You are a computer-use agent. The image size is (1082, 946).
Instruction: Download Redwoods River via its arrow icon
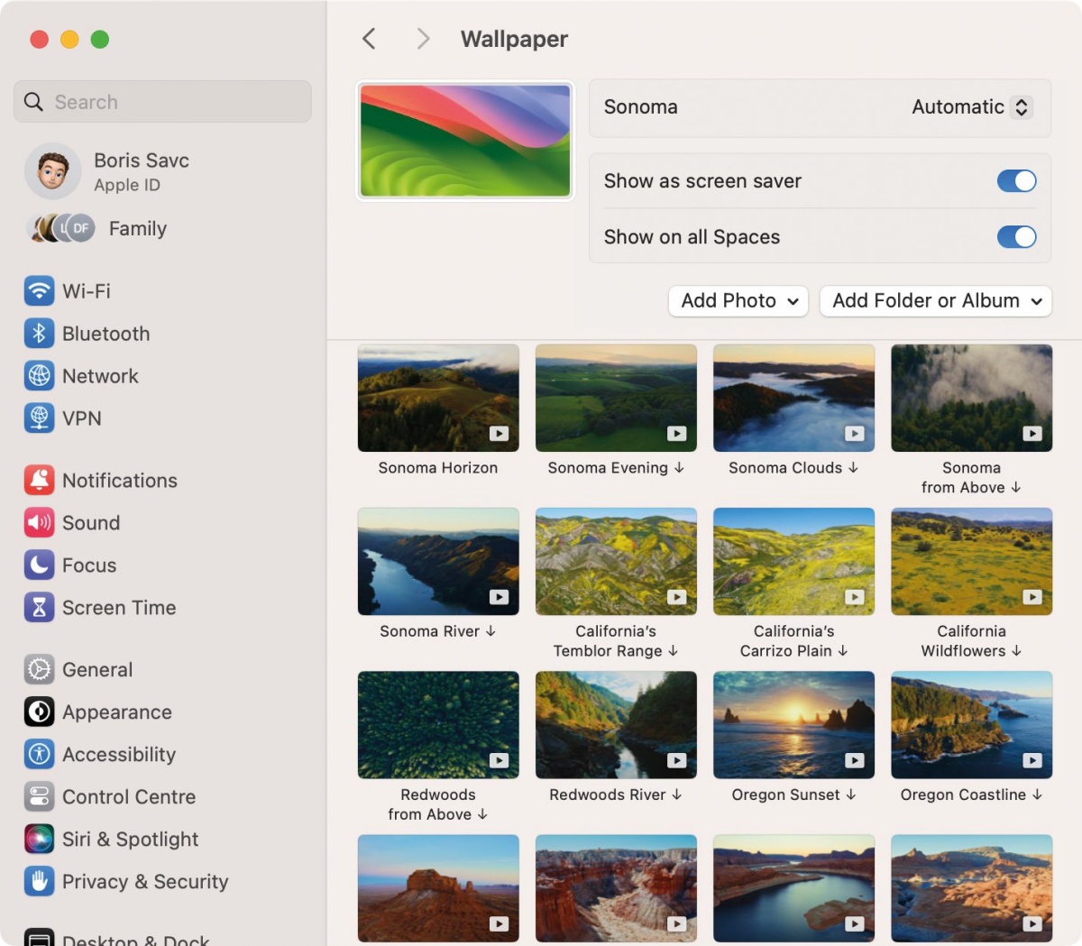tap(676, 794)
